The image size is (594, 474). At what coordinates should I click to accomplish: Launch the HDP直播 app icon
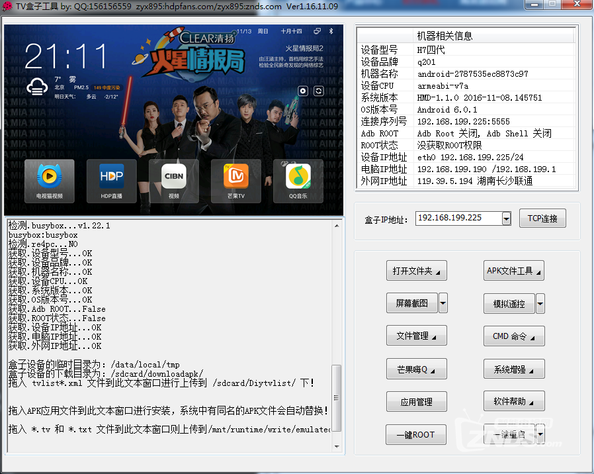(x=111, y=181)
